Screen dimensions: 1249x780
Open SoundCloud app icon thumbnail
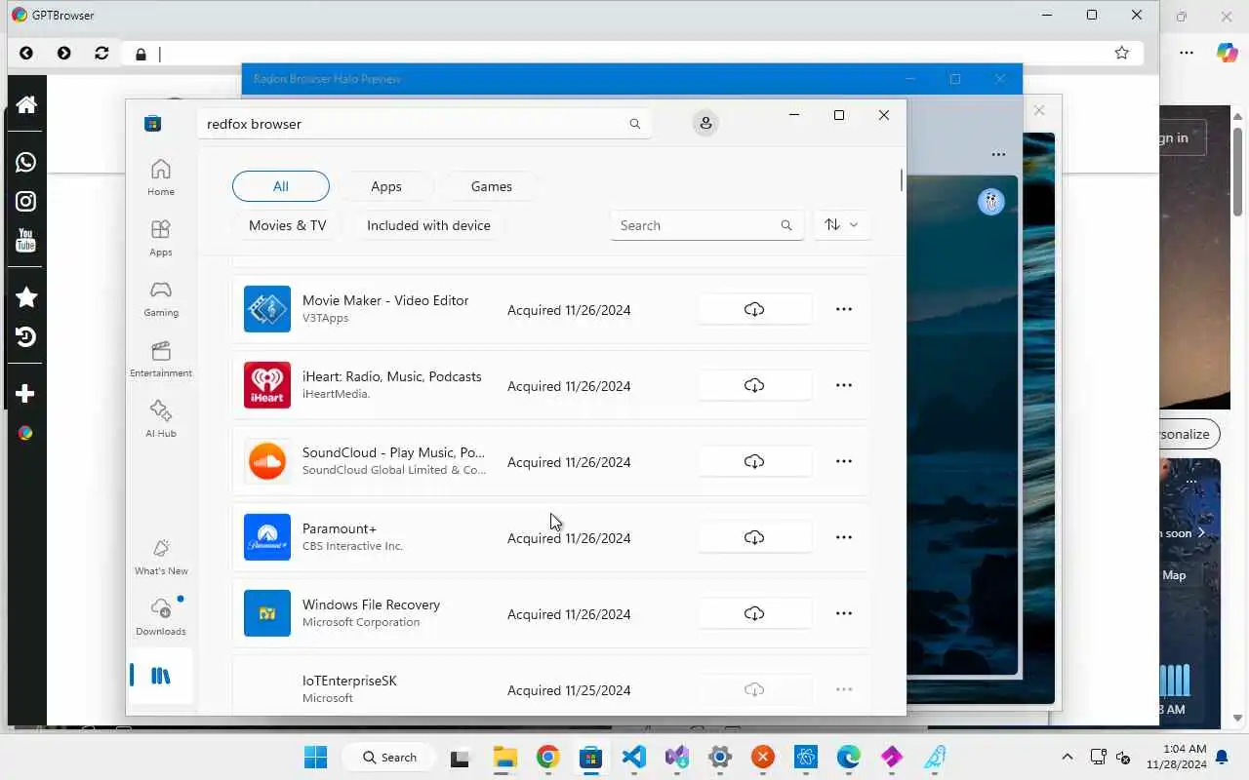[267, 461]
